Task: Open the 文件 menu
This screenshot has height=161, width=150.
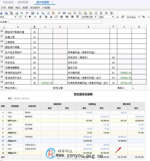Action: [x=3, y=8]
